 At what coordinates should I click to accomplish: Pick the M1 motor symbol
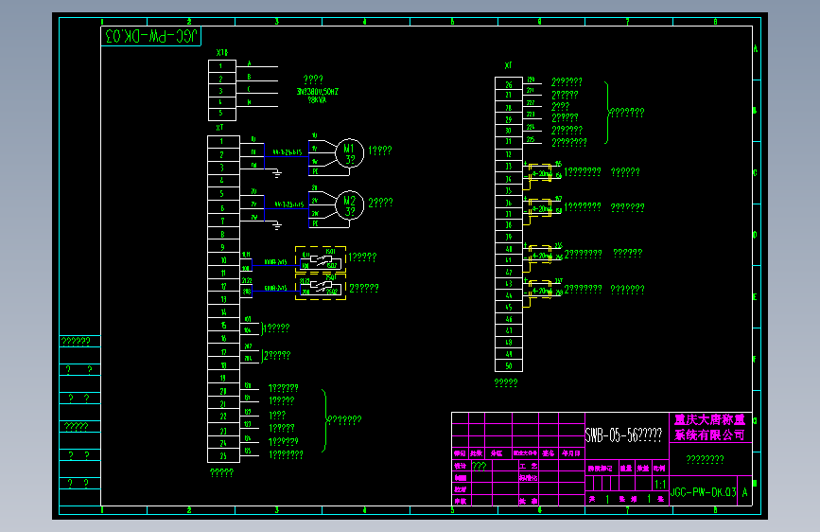pos(349,153)
